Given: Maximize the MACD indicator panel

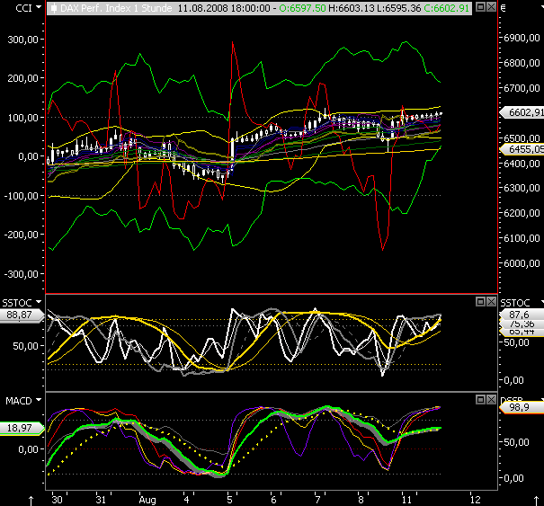Looking at the screenshot, I should (480, 400).
